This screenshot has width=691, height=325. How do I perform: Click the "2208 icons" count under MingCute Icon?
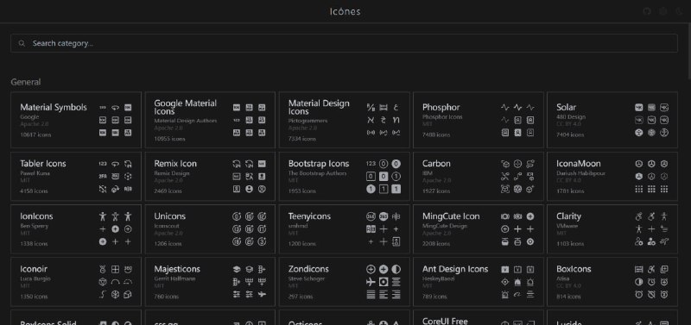click(x=436, y=244)
